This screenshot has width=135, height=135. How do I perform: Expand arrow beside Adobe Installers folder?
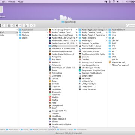[x=107, y=38]
